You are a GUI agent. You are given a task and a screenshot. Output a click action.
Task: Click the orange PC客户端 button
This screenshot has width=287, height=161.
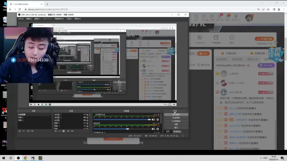click(264, 39)
